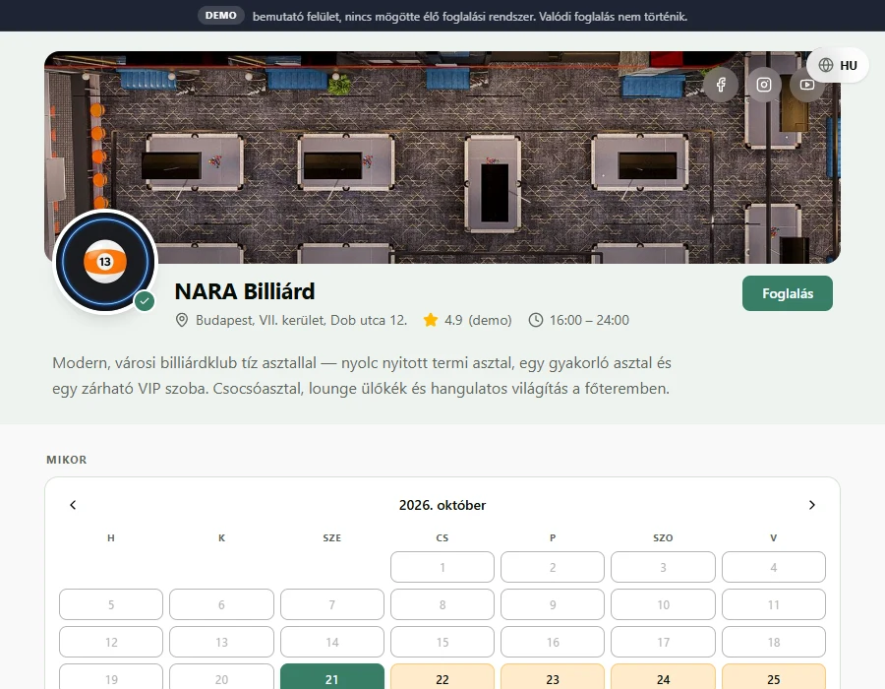Go to the previous month
The width and height of the screenshot is (885, 689).
coord(73,505)
